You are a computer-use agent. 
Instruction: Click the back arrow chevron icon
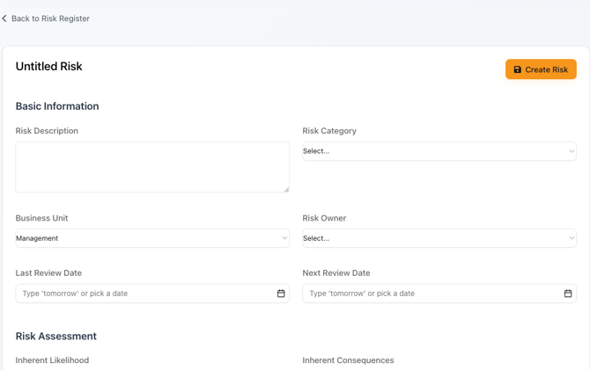point(4,18)
